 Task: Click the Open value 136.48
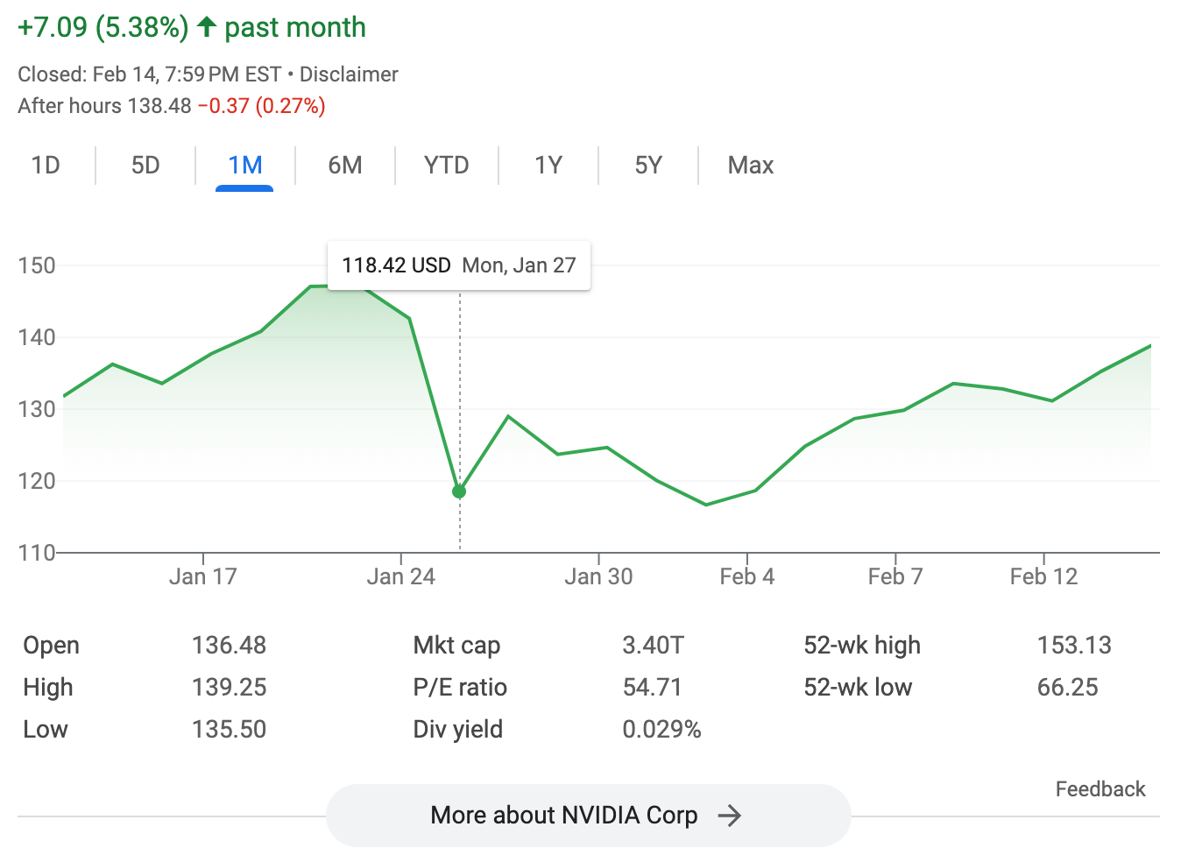click(x=229, y=646)
